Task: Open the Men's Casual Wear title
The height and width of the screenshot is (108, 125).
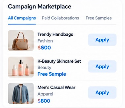Action: tap(56, 88)
